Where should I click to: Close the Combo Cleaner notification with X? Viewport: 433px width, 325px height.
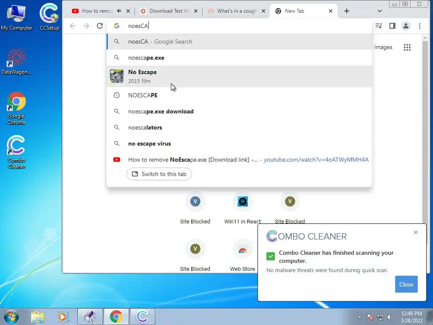[416, 232]
